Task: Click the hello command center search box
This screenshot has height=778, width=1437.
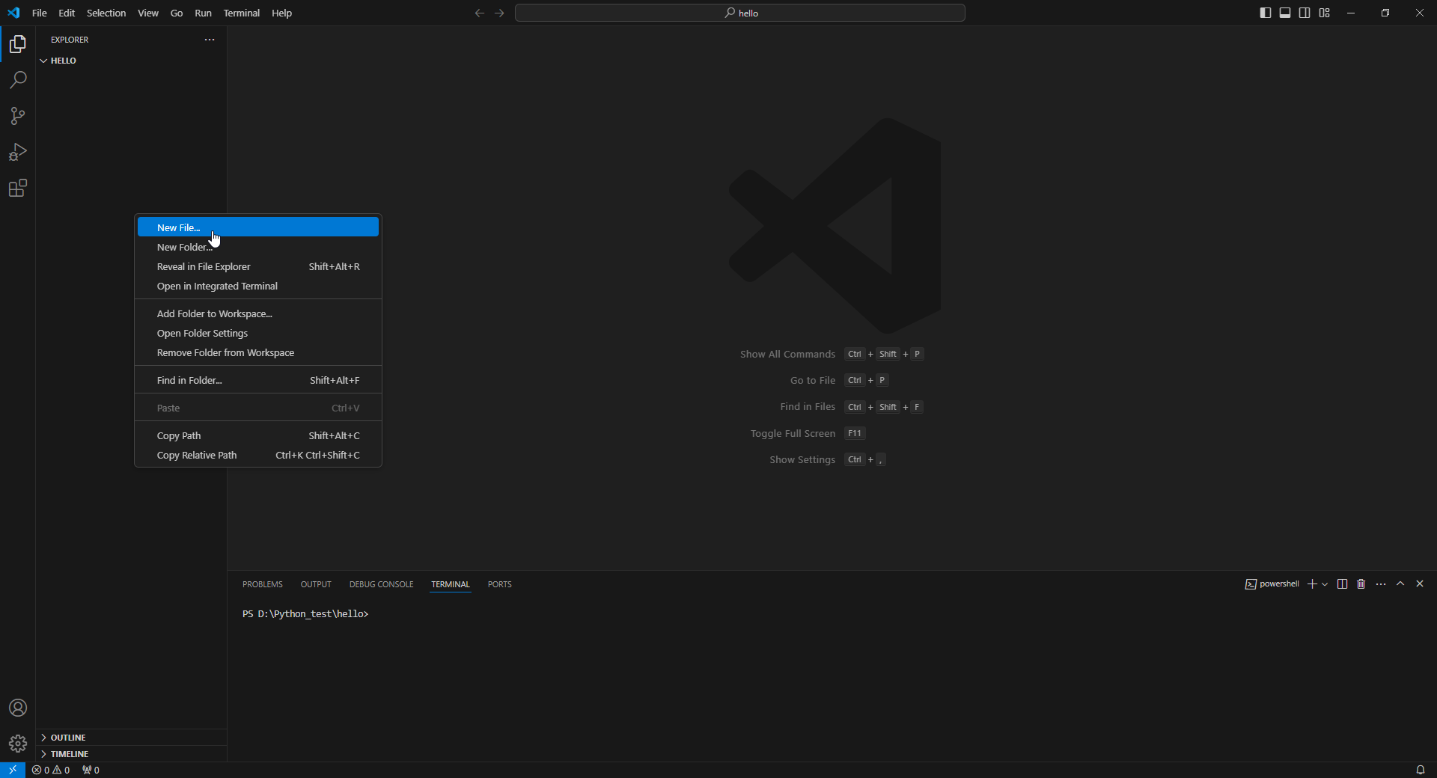Action: point(740,13)
